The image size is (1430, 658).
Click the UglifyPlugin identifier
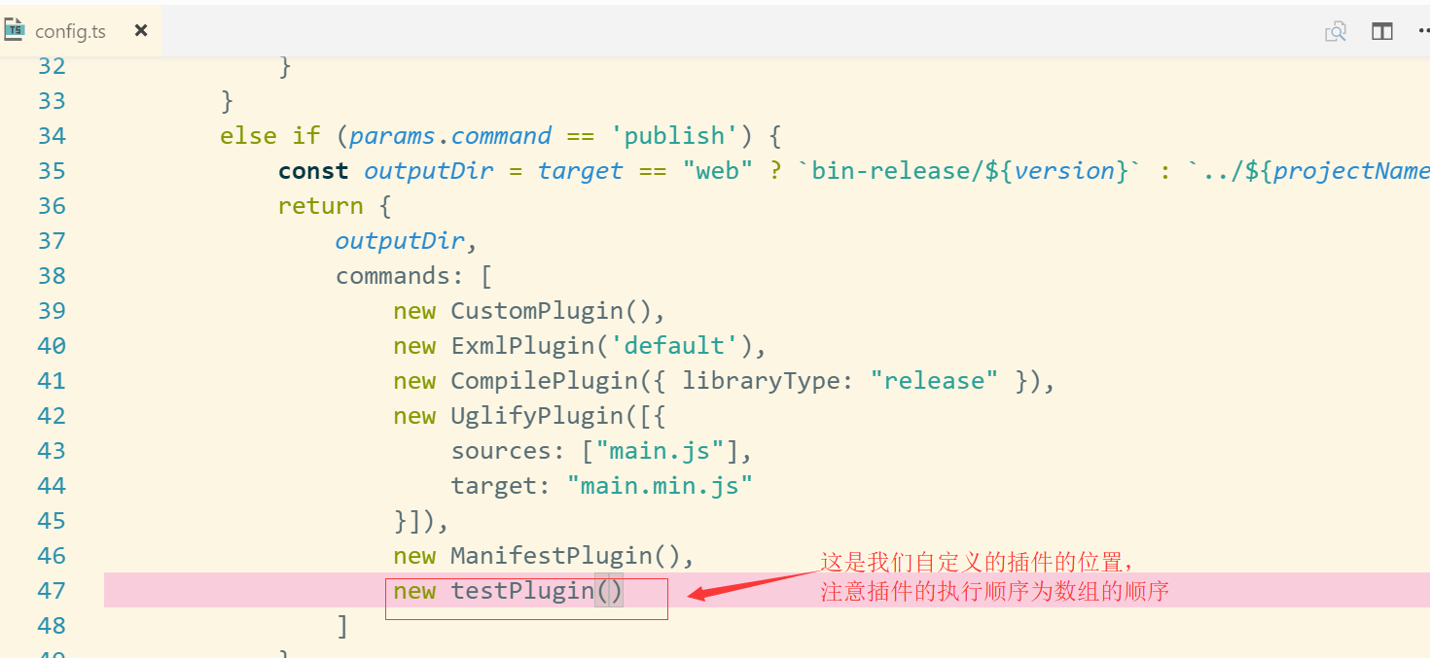(x=537, y=416)
